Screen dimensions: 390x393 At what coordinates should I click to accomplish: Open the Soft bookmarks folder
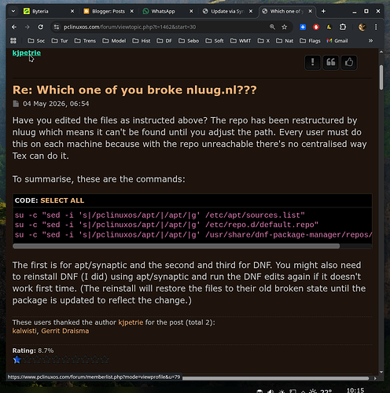point(215,41)
